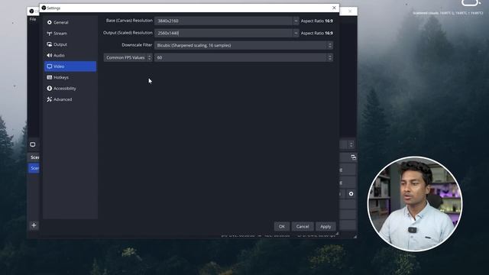Open Advanced settings category
The width and height of the screenshot is (489, 275).
(x=70, y=99)
